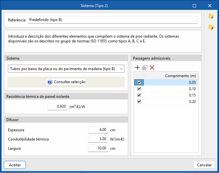The height and width of the screenshot is (173, 219).
Task: Toggle the 0.15 passage checkbox
Action: click(139, 95)
